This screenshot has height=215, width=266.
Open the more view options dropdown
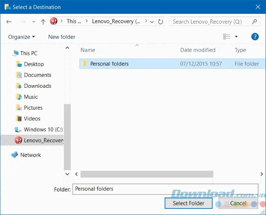click(236, 37)
